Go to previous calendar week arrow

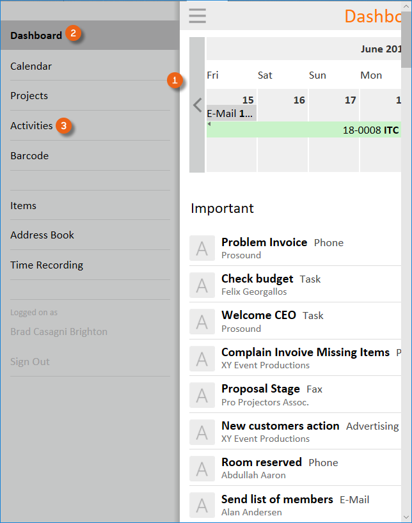(197, 105)
